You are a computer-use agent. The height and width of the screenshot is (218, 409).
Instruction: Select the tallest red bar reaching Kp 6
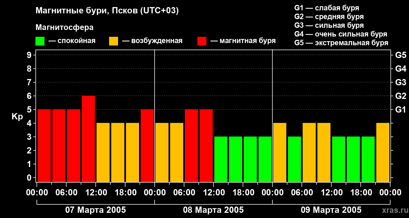(x=88, y=139)
